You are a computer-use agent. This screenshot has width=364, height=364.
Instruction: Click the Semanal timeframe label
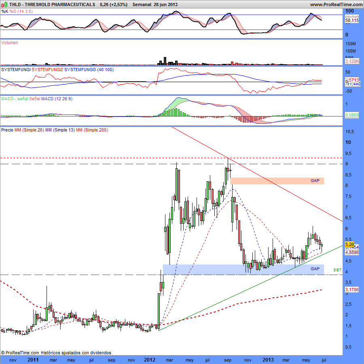click(x=142, y=4)
